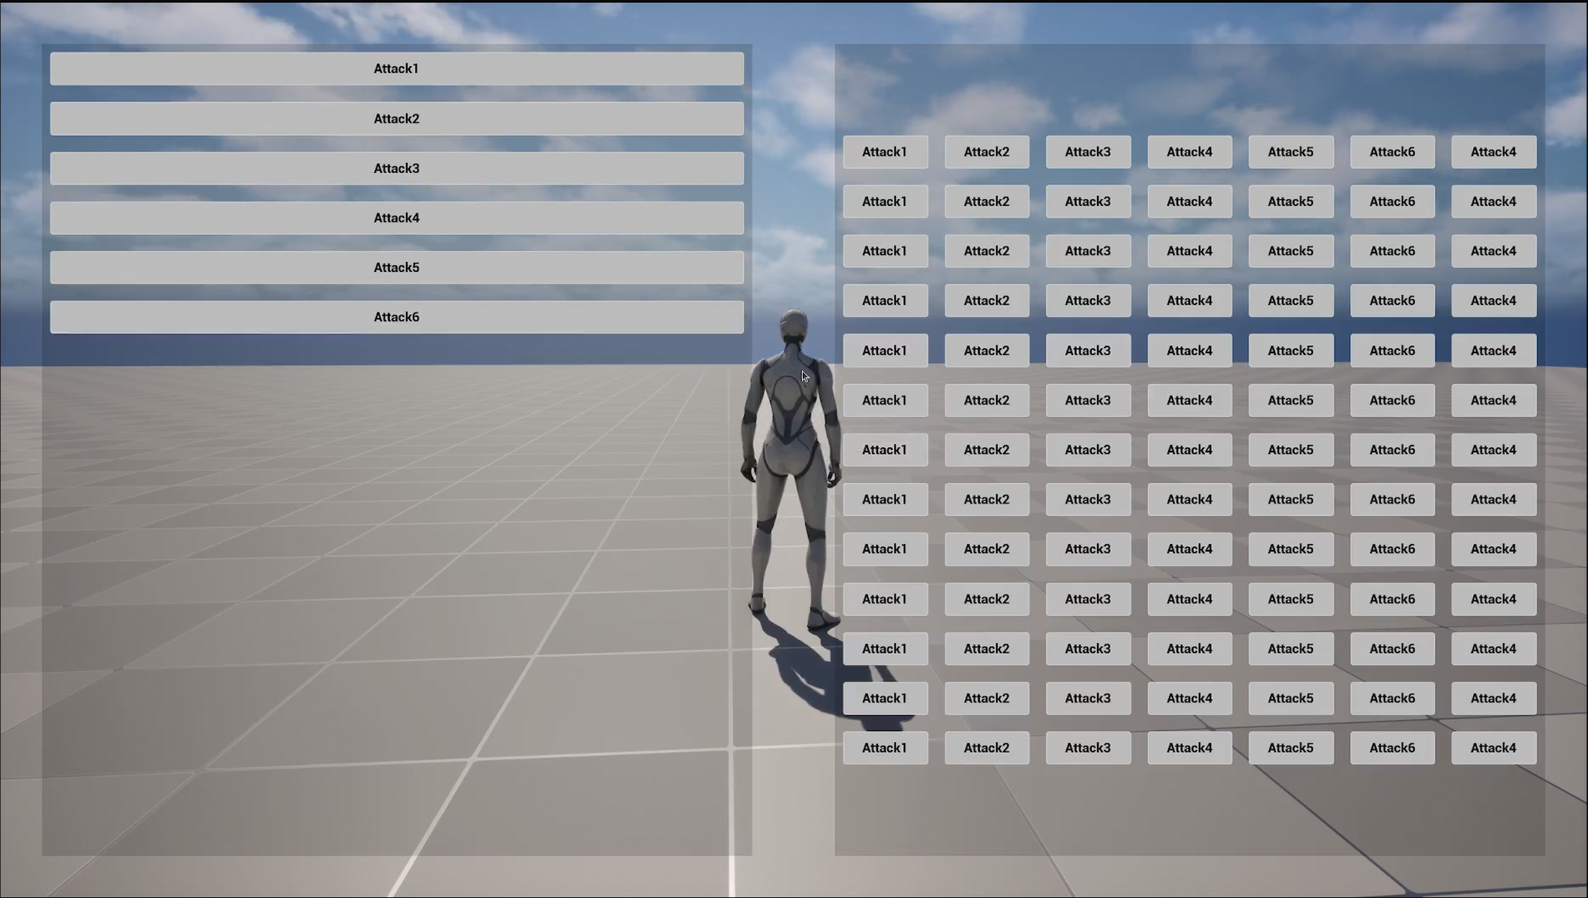
Task: Click Attack1 in the grid's bottom row
Action: click(885, 748)
